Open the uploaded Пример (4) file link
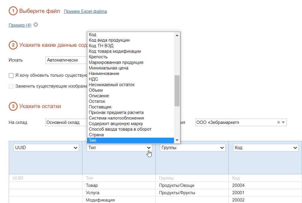 point(20,25)
